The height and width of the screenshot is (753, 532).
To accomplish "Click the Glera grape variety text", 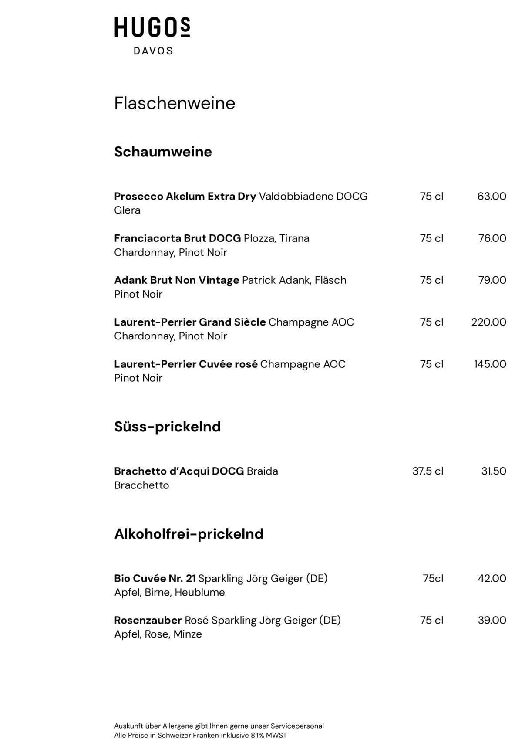I will 127,210.
